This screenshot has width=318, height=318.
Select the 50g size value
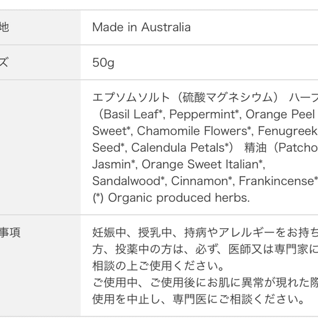tap(103, 63)
